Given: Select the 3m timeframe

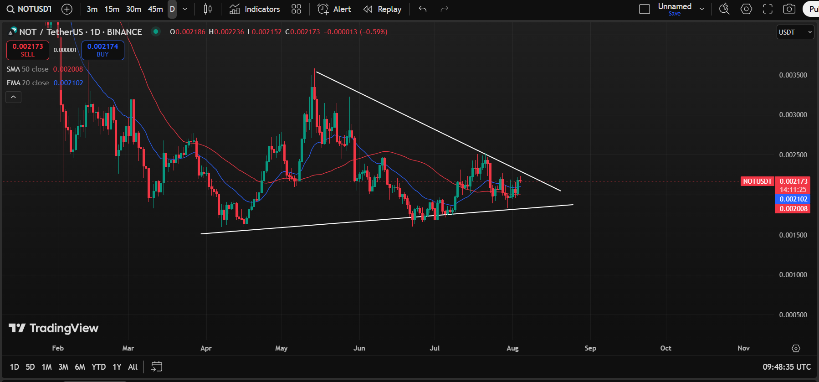Looking at the screenshot, I should 92,9.
